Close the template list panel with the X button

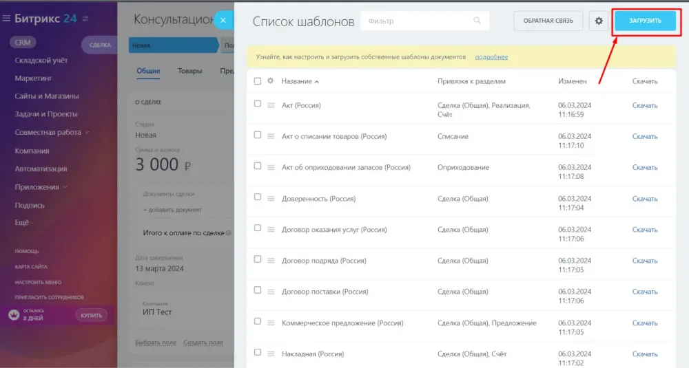pos(223,20)
